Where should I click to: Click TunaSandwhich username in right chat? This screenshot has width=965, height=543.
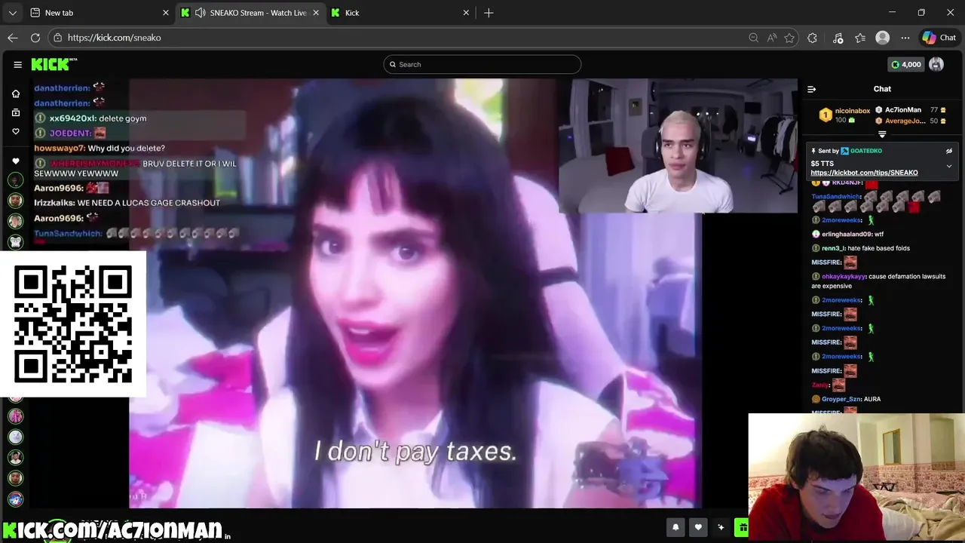point(835,197)
